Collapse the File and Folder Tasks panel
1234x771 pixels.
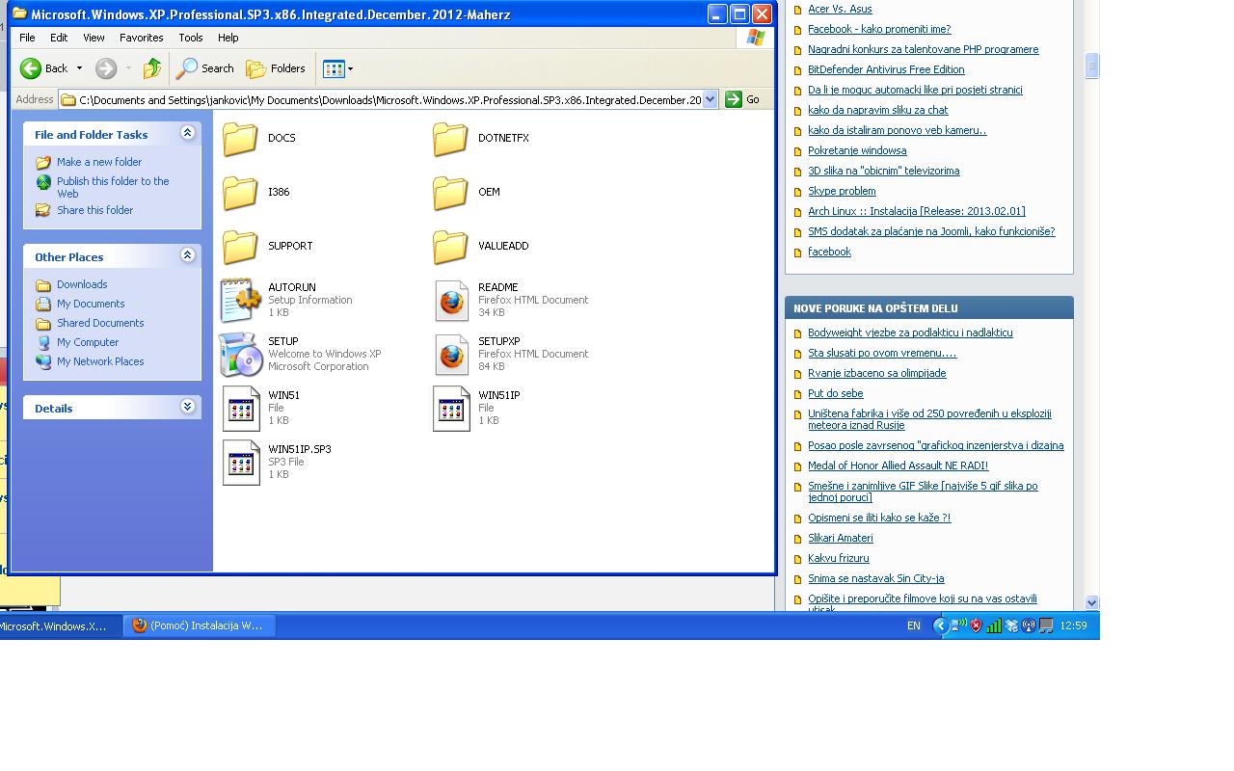[188, 133]
